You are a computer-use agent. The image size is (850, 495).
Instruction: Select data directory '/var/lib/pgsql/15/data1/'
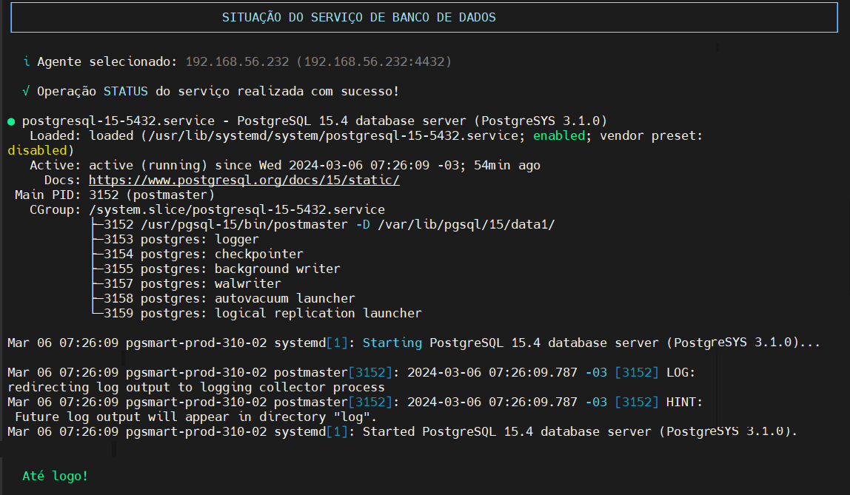(466, 224)
